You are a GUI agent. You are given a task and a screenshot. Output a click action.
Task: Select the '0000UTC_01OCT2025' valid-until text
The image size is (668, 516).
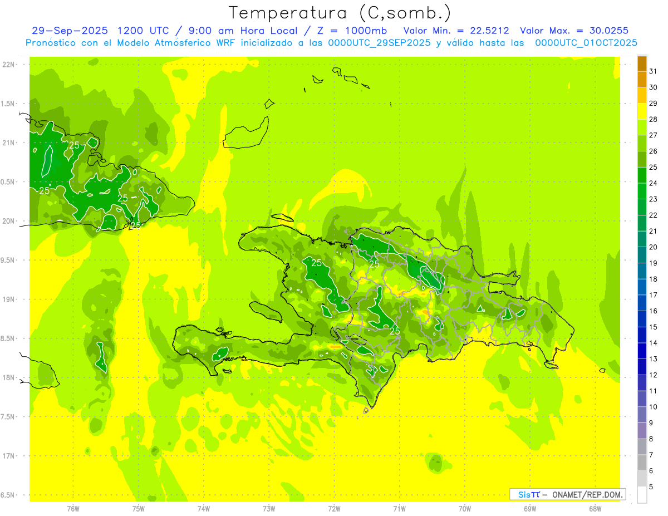point(586,43)
